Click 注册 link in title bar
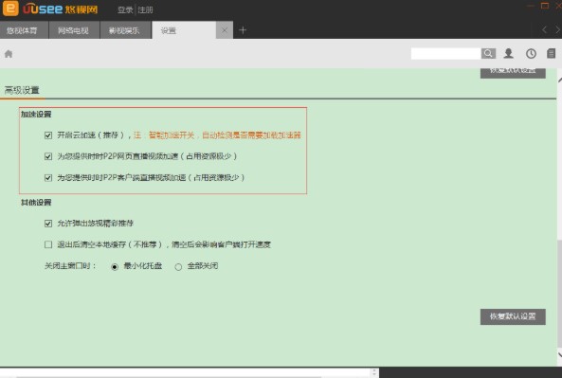This screenshot has height=378, width=562. click(x=145, y=10)
